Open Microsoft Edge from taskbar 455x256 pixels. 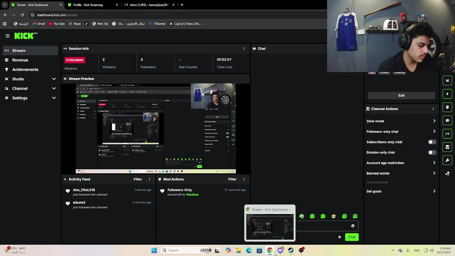coord(249,250)
